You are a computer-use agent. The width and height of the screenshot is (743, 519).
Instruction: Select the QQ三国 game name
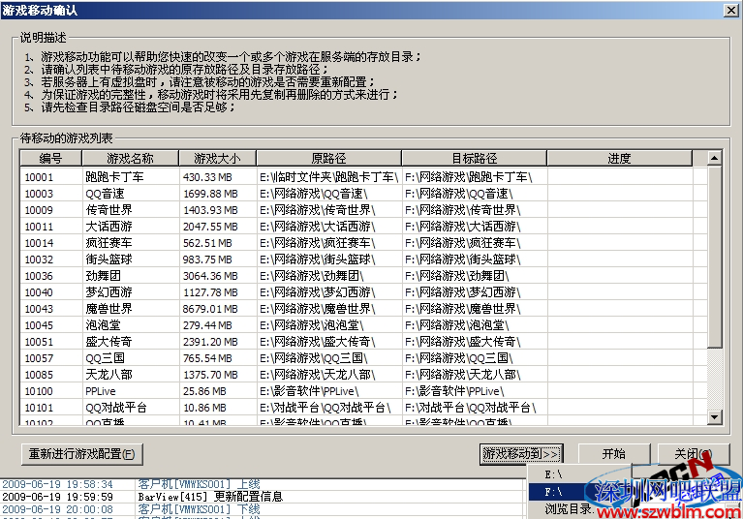coord(105,358)
